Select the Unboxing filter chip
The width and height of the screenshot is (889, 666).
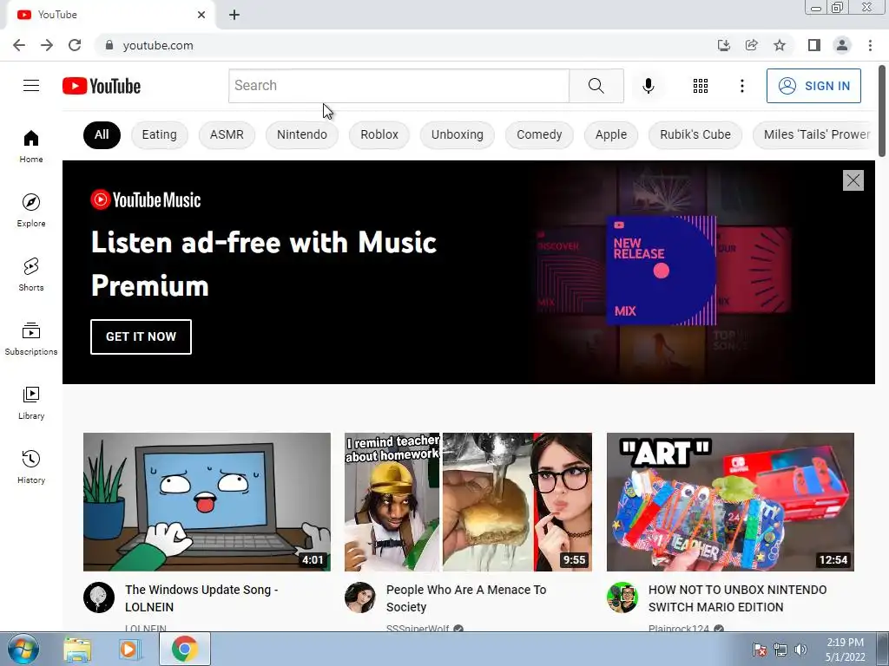(457, 134)
